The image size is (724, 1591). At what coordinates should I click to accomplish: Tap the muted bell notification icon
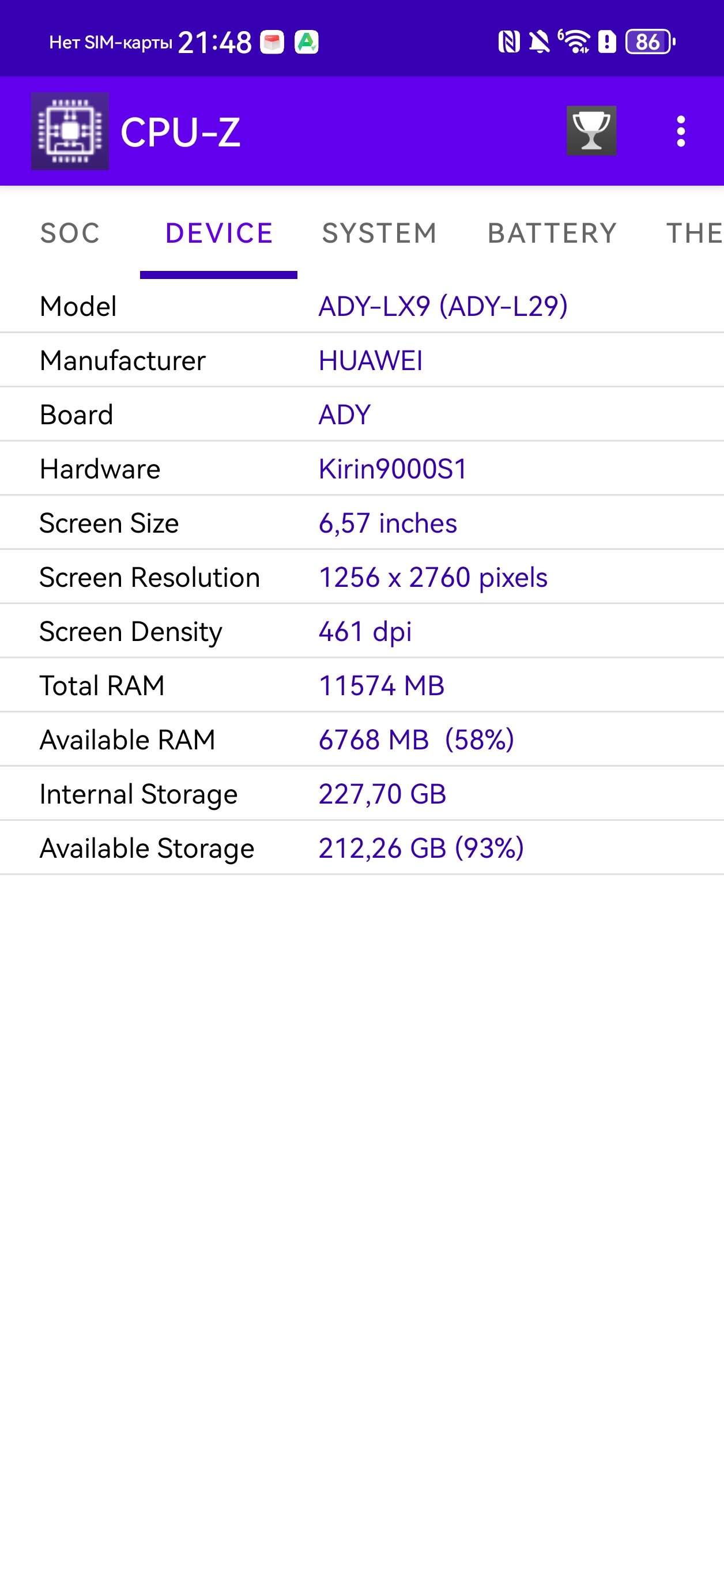coord(540,42)
